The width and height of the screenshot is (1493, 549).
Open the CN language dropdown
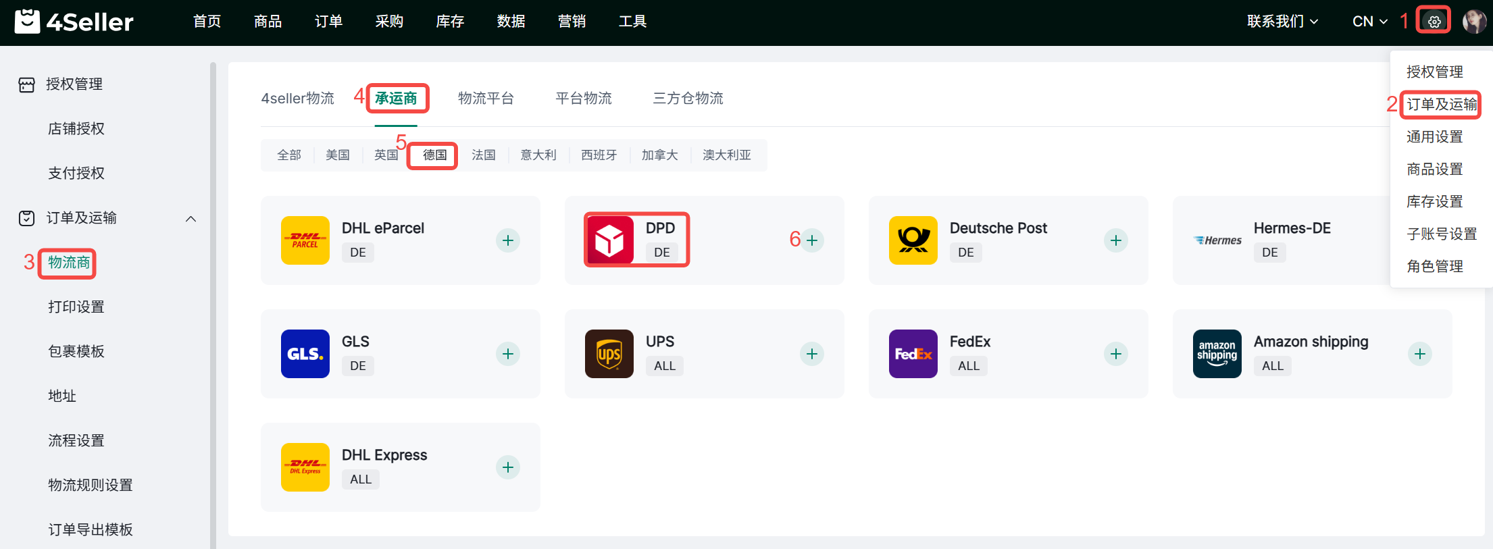[x=1369, y=22]
